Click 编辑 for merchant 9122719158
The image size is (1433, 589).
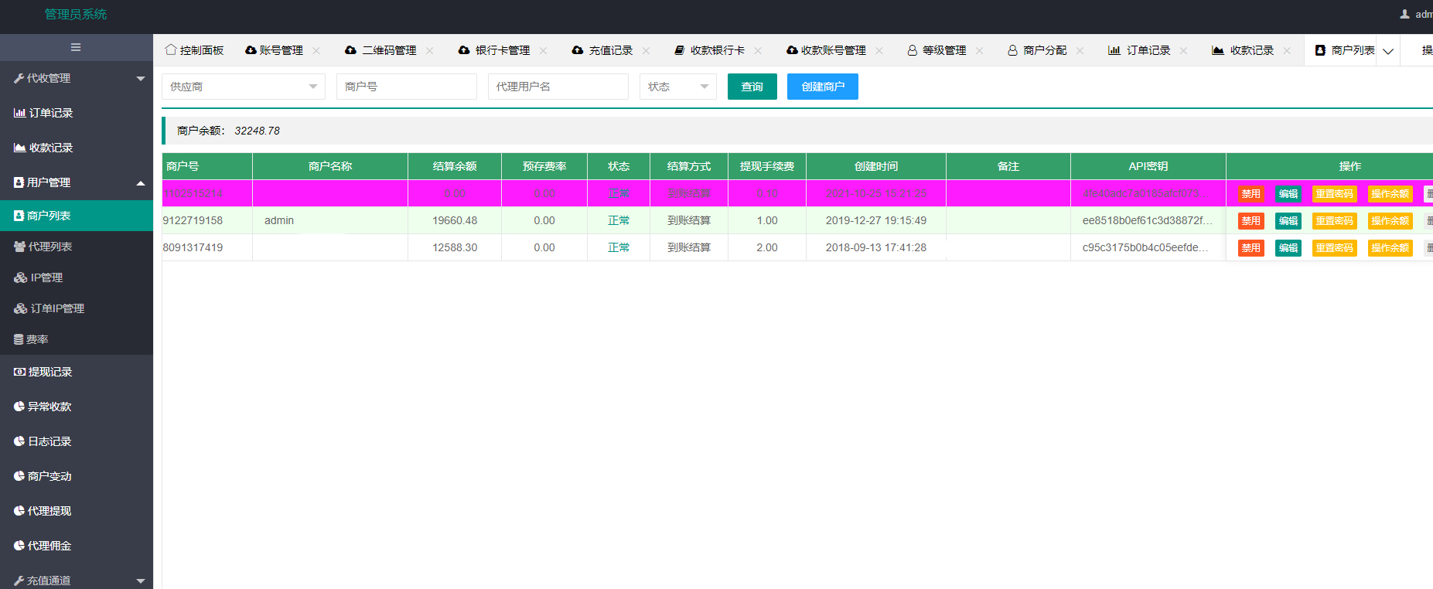click(x=1288, y=221)
